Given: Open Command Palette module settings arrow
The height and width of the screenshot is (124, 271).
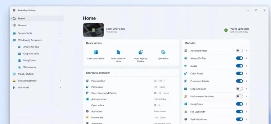Looking at the screenshot, I should coord(246,81).
